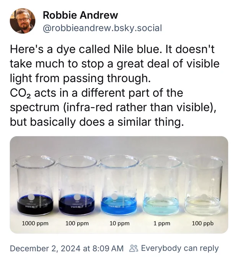Click the 1000 ppm label

pos(35,223)
